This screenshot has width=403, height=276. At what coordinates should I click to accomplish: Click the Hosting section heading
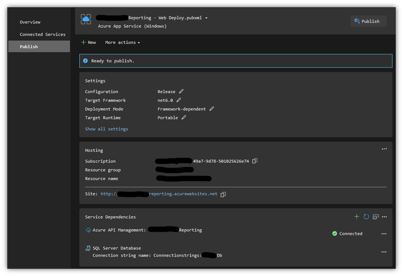pos(94,150)
